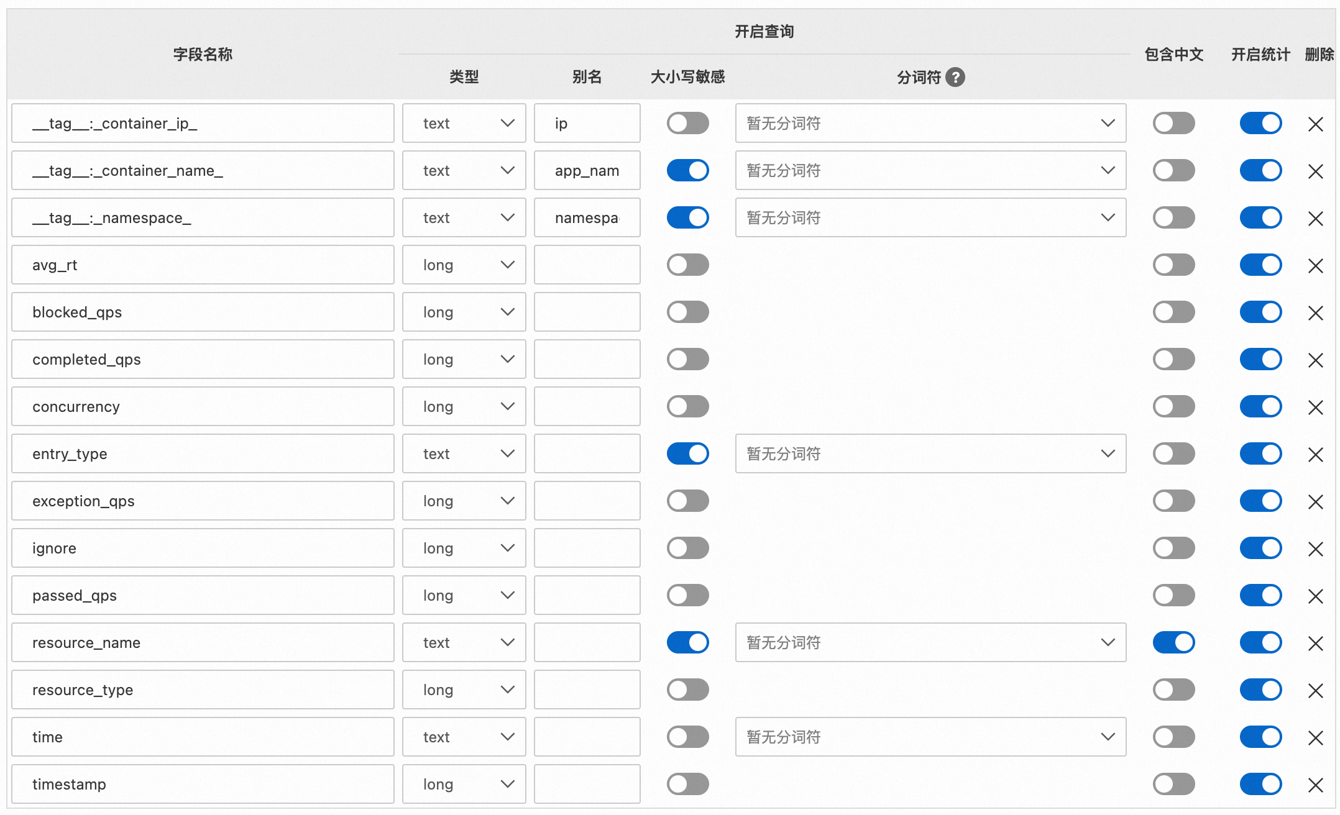Disable statistics for passed_qps field
1340x815 pixels.
1260,595
